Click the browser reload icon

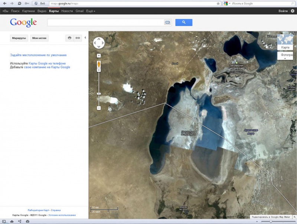(19, 3)
